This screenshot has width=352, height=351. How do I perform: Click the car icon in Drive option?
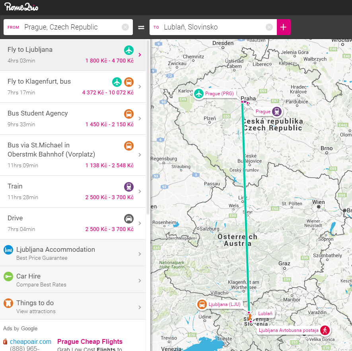pyautogui.click(x=128, y=218)
